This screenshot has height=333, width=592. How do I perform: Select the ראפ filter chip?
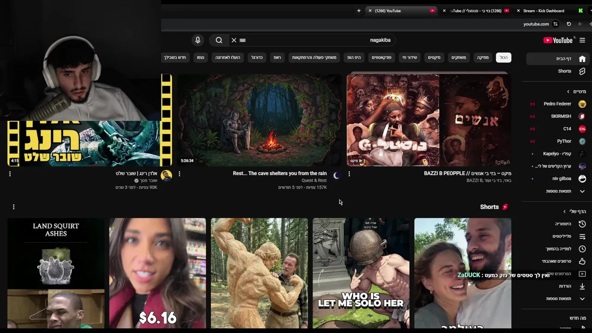pos(277,57)
